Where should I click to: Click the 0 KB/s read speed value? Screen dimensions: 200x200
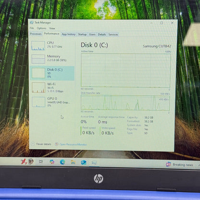88,133
